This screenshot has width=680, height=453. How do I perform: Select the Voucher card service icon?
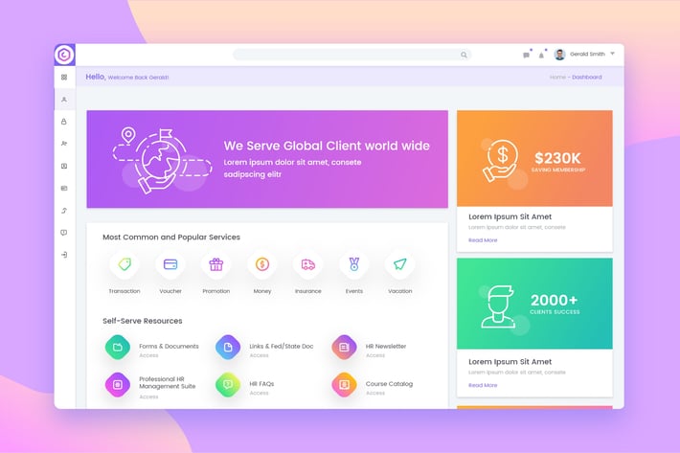click(x=170, y=264)
